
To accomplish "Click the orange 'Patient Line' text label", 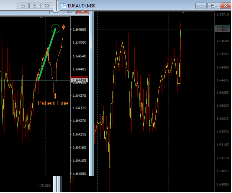I will pos(53,103).
